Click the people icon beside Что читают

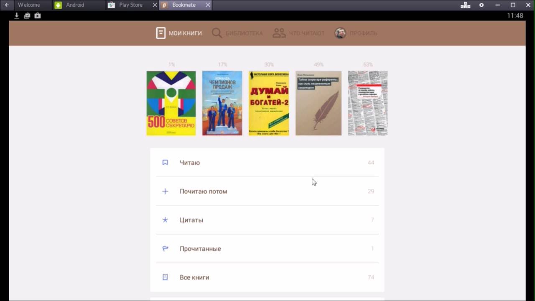279,33
